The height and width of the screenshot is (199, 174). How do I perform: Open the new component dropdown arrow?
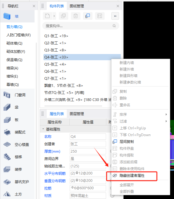point(54,16)
